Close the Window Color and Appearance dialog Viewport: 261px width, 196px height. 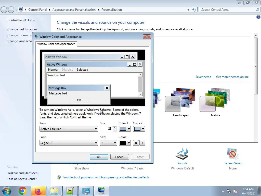click(x=147, y=36)
